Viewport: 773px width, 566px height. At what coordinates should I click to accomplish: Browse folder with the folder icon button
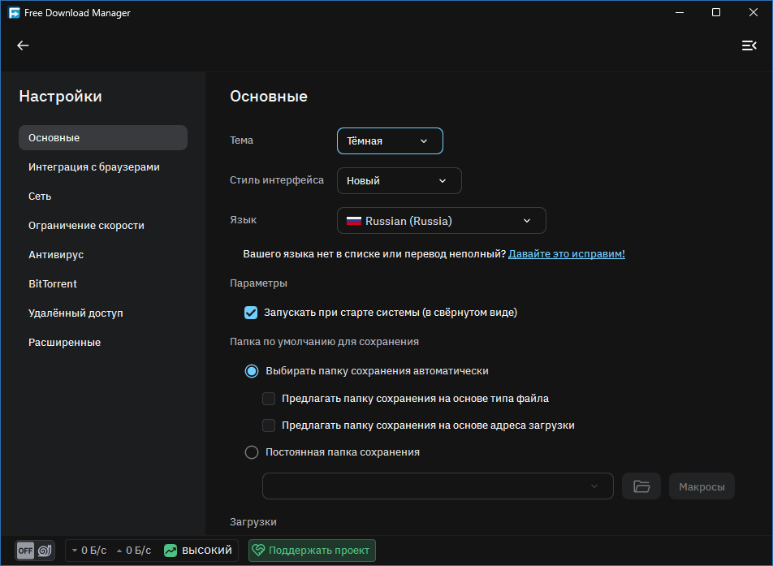click(641, 486)
